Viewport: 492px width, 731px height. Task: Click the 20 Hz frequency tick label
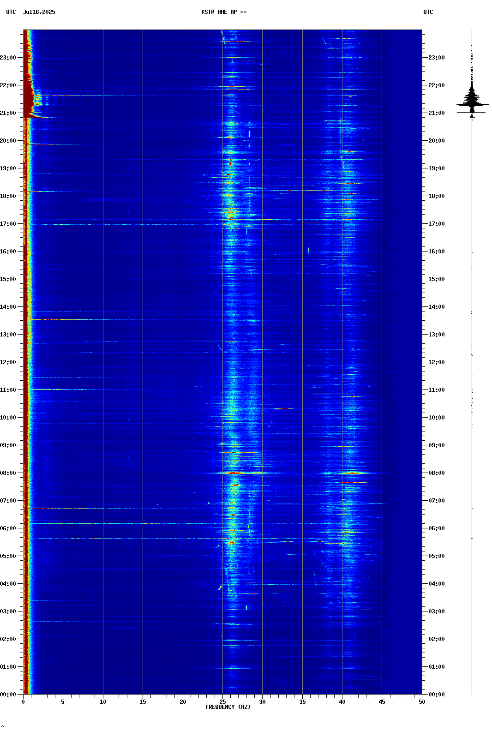[183, 701]
